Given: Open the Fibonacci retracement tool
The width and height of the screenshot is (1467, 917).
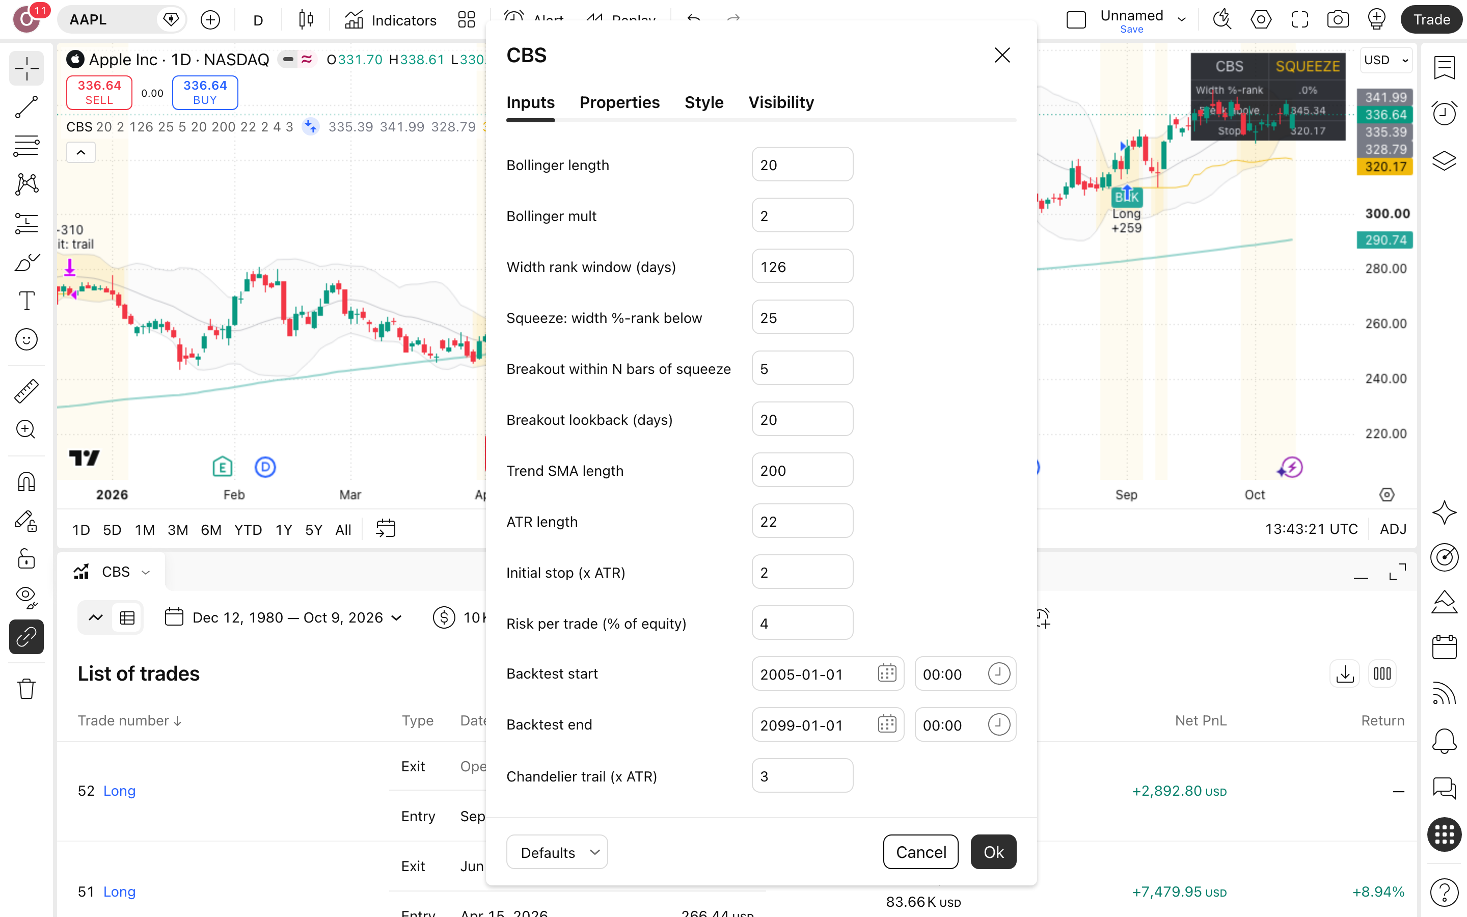Looking at the screenshot, I should tap(26, 146).
